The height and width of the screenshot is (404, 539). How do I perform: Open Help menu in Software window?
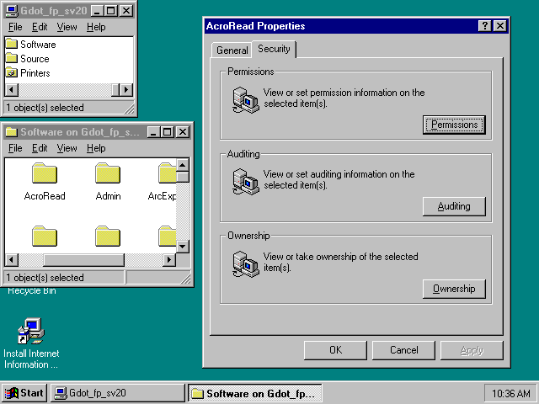(96, 148)
